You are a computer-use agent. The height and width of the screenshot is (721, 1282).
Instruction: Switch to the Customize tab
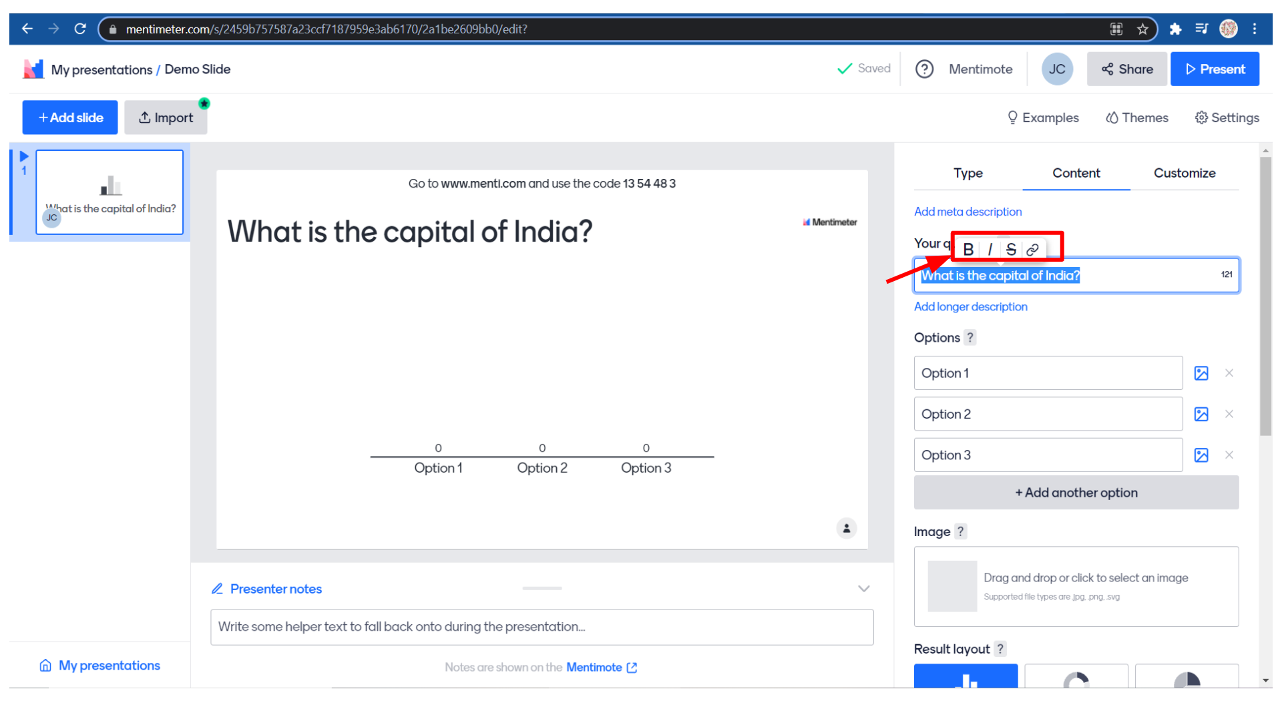[1184, 173]
